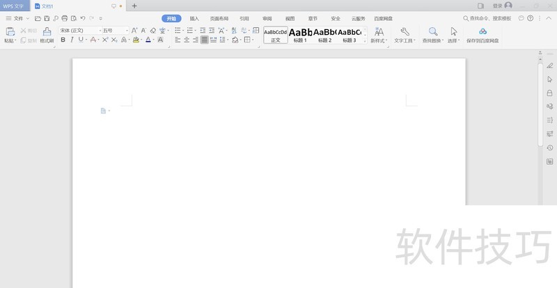Open the 页面布局 tab
557x288 pixels.
point(219,19)
